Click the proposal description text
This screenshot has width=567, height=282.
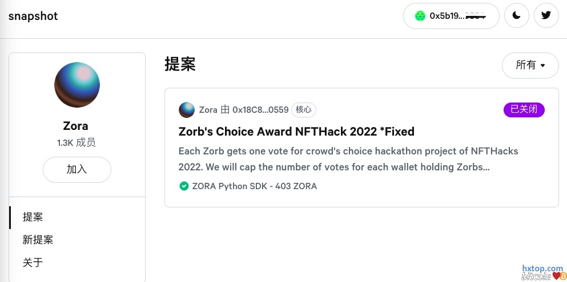pos(348,160)
